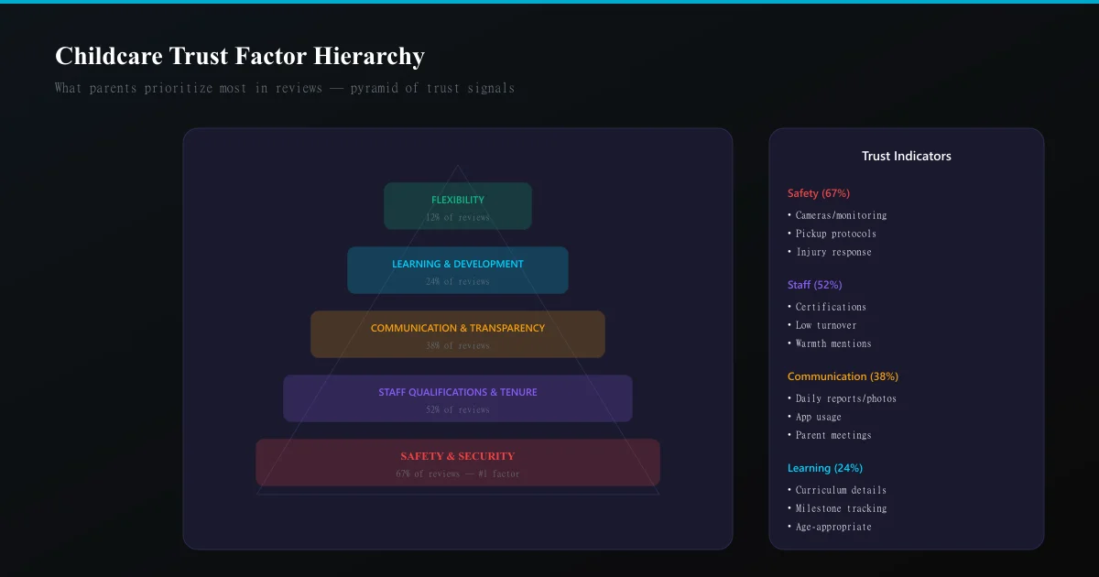The image size is (1099, 577).
Task: Select the Safety (67%) heading
Action: pyautogui.click(x=819, y=193)
